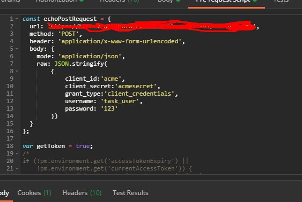Click line number 10 in the gutter

pyautogui.click(x=10, y=86)
